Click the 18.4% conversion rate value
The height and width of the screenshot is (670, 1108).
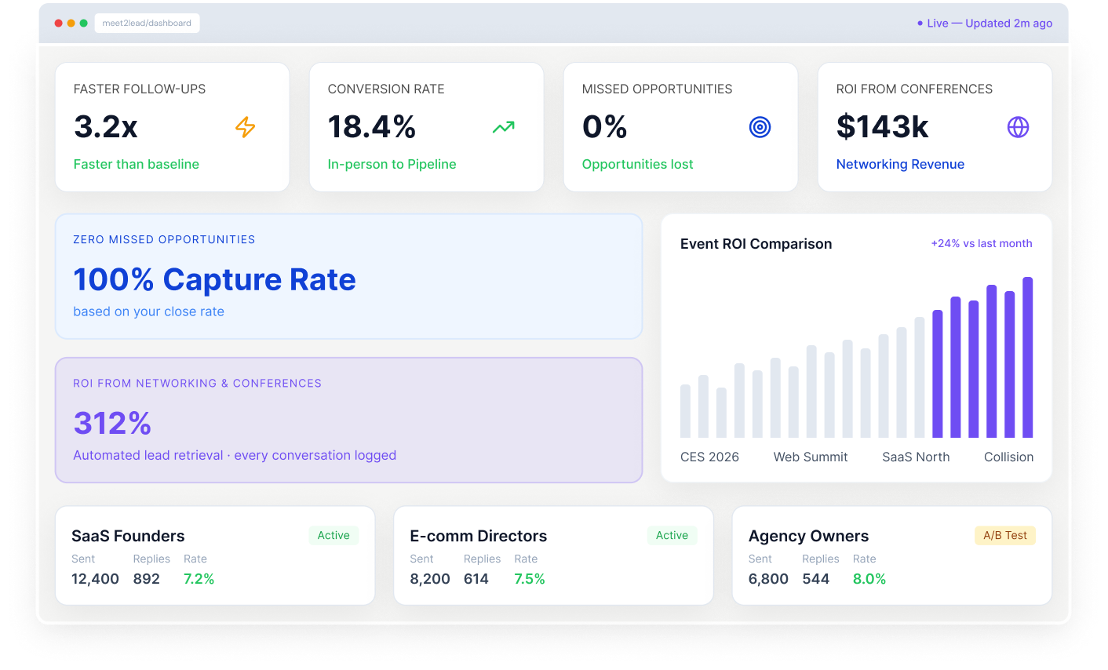click(372, 126)
